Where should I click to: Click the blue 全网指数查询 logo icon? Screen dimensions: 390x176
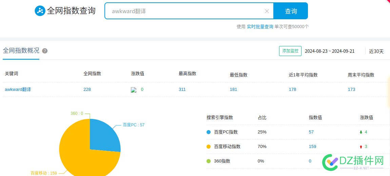point(40,11)
